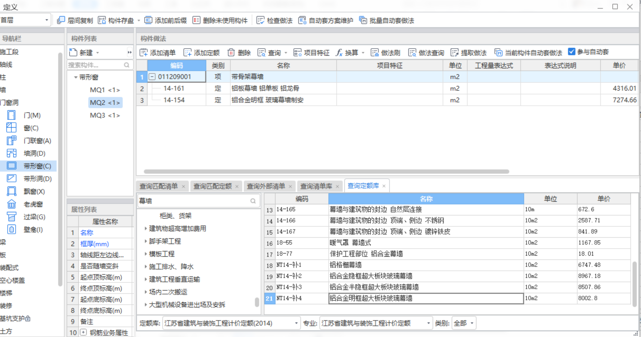Switch to 查询匹配定额 tab
Screen dimensions: 641x337
(213, 186)
